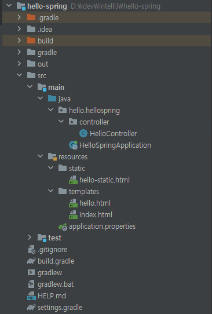Click the main module folder icon
The width and height of the screenshot is (212, 314).
click(42, 87)
